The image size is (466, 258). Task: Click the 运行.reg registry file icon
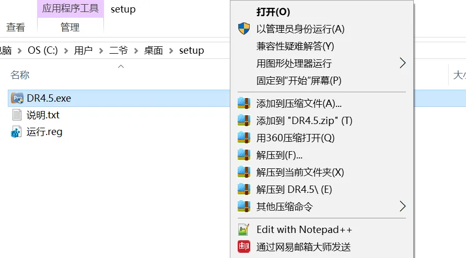(17, 132)
